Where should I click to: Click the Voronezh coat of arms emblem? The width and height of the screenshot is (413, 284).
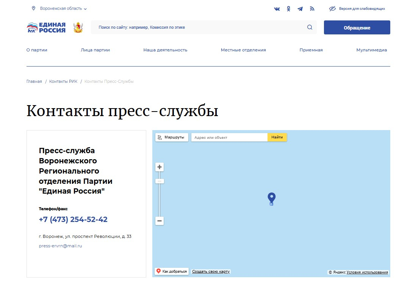pos(78,27)
